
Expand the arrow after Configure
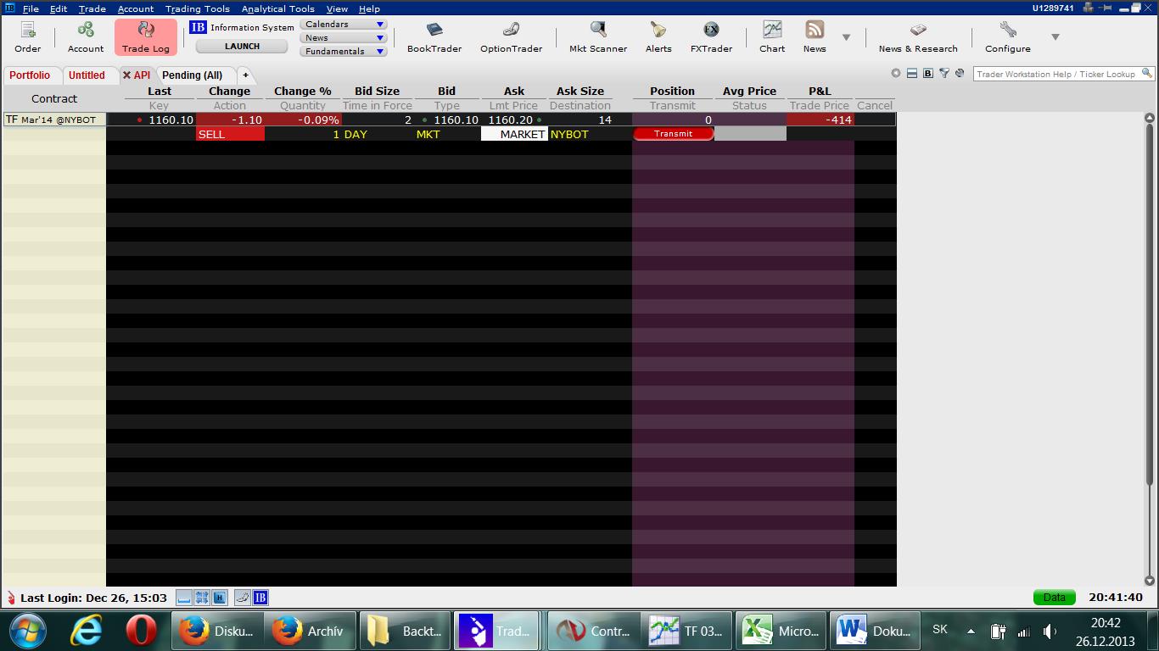pos(1055,37)
